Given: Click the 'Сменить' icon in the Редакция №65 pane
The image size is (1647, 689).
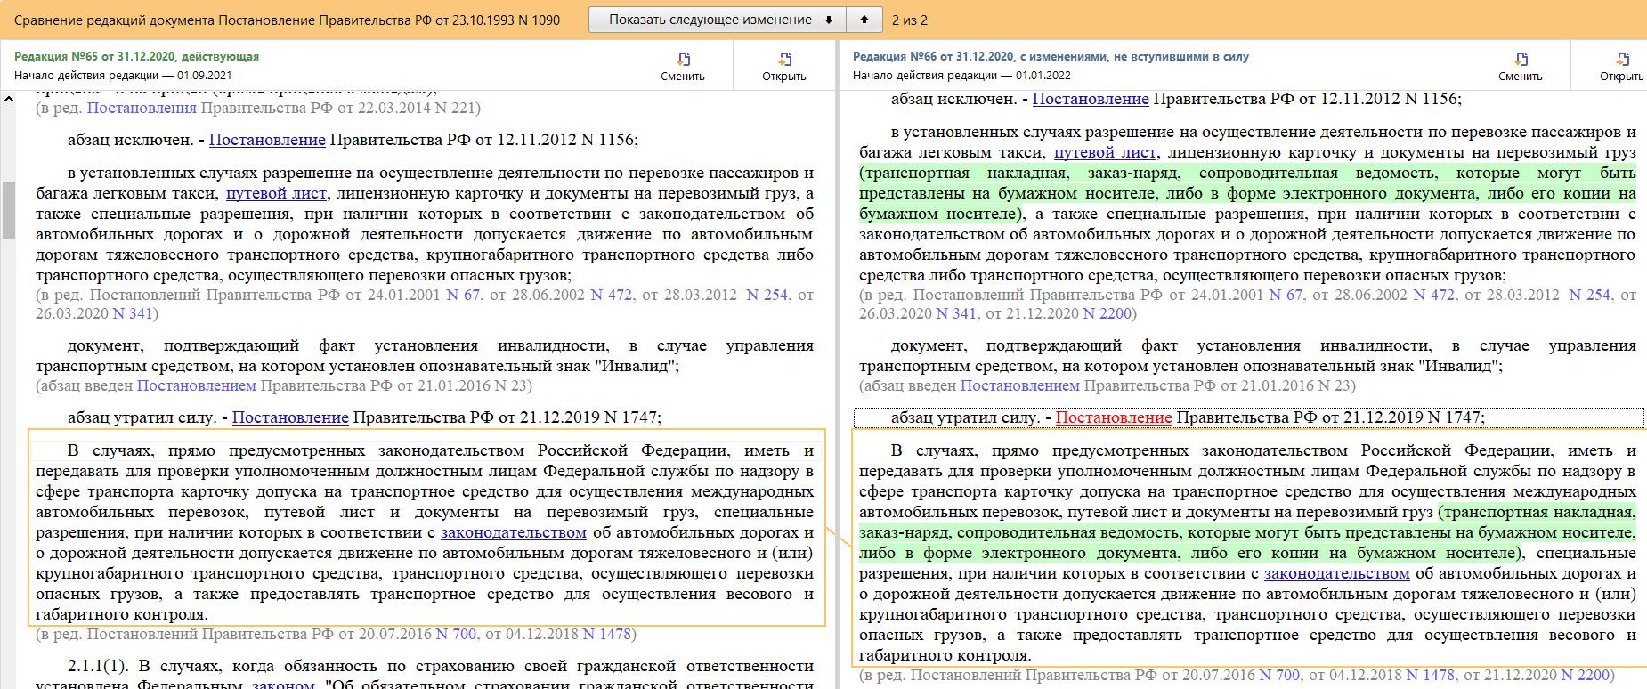Looking at the screenshot, I should (x=683, y=61).
